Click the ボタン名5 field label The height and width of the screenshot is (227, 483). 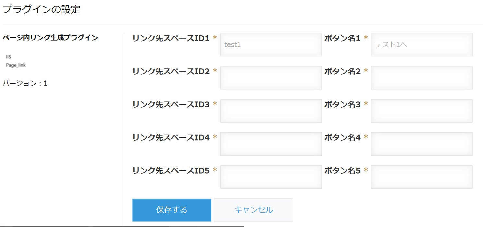[x=342, y=171]
